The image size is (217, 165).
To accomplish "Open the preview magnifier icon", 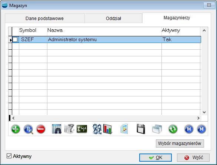I will coord(29,129).
